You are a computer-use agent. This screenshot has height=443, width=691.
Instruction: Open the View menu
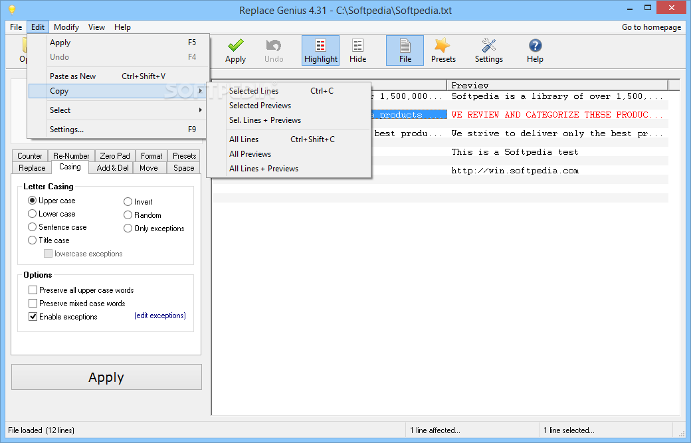pyautogui.click(x=96, y=27)
